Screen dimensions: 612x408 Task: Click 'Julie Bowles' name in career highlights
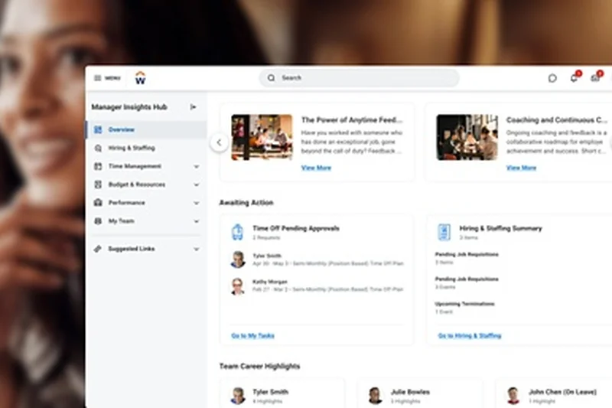click(x=410, y=392)
